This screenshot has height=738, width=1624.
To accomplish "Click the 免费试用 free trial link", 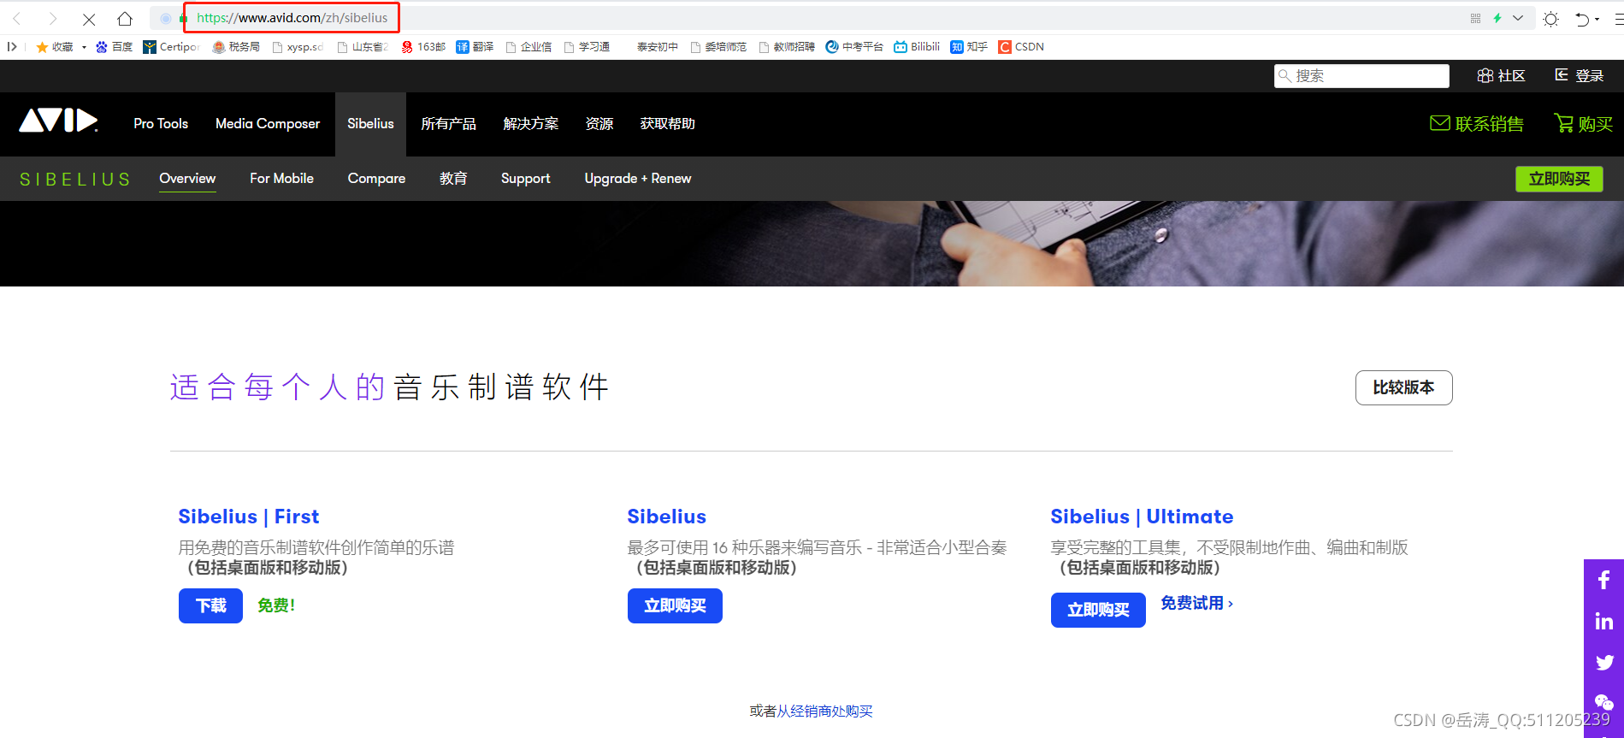I will [x=1197, y=604].
